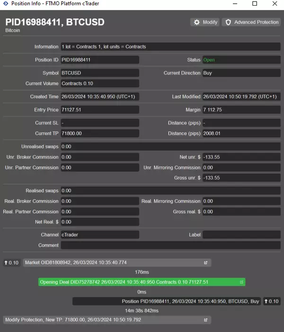Click the Real. Mirroring Commission field
Viewport: 284px width, 332px height.
241,201
